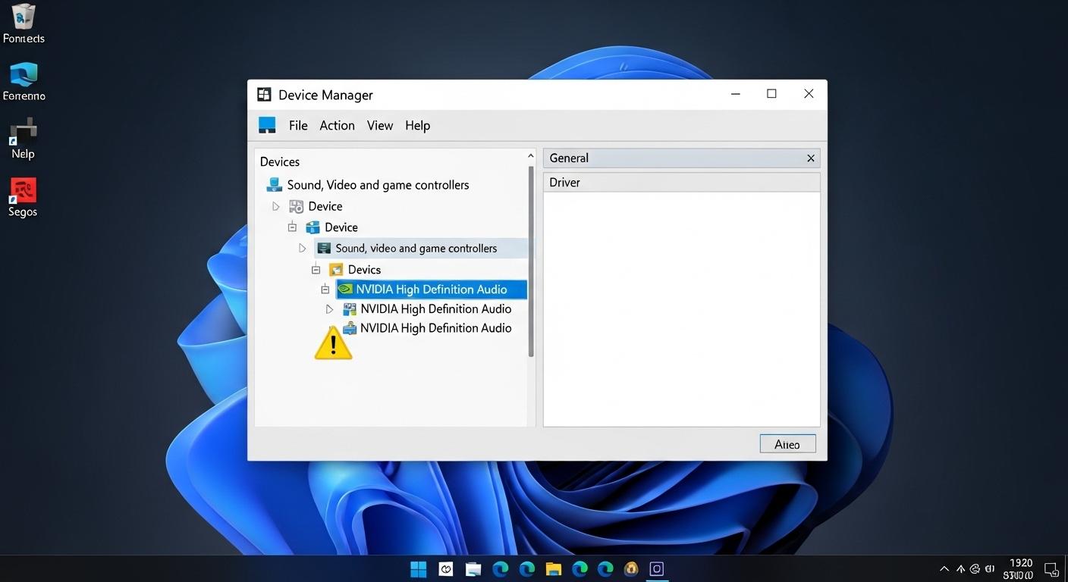Click the Sound, video and game controllers subnode icon
The height and width of the screenshot is (582, 1068).
[x=324, y=248]
